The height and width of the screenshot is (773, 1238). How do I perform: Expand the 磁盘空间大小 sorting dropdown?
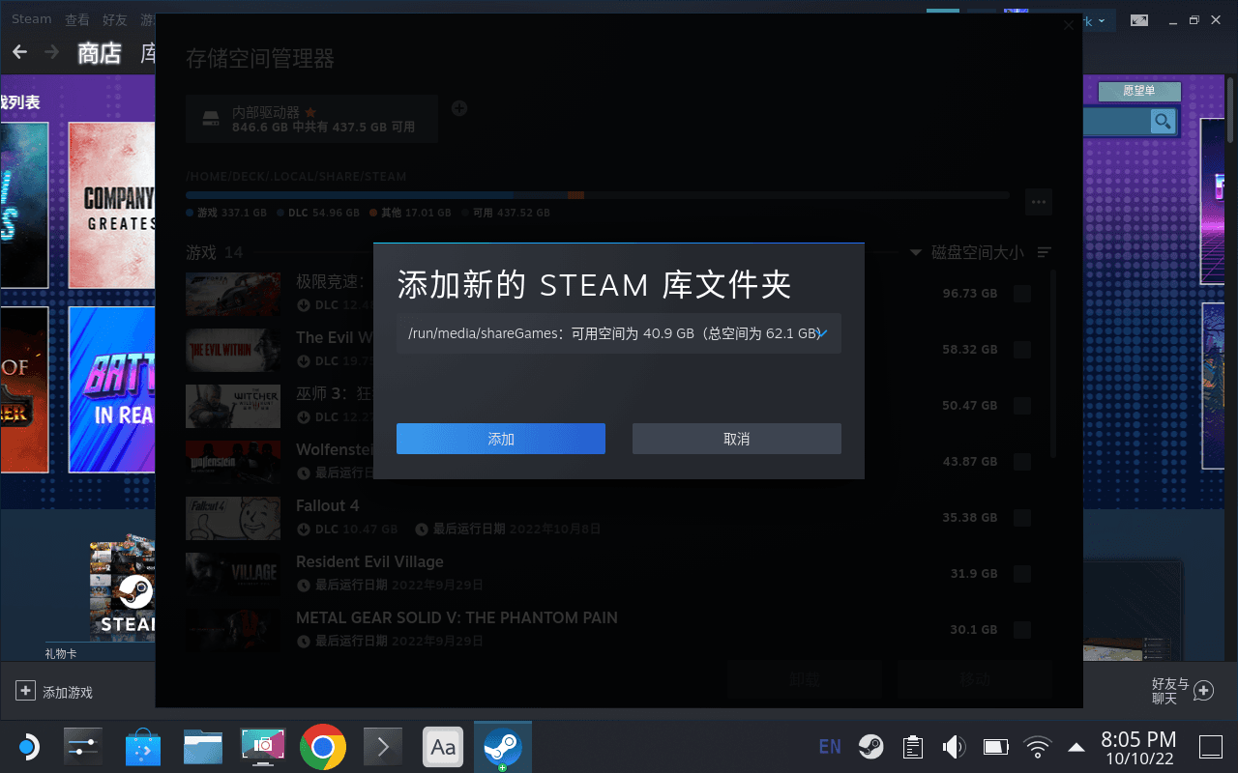(x=915, y=252)
